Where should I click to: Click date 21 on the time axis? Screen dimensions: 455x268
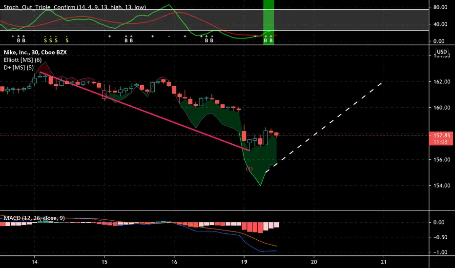(384, 262)
